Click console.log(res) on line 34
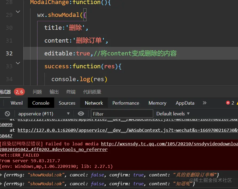Viewport: 238px width, 189px height. point(79,79)
